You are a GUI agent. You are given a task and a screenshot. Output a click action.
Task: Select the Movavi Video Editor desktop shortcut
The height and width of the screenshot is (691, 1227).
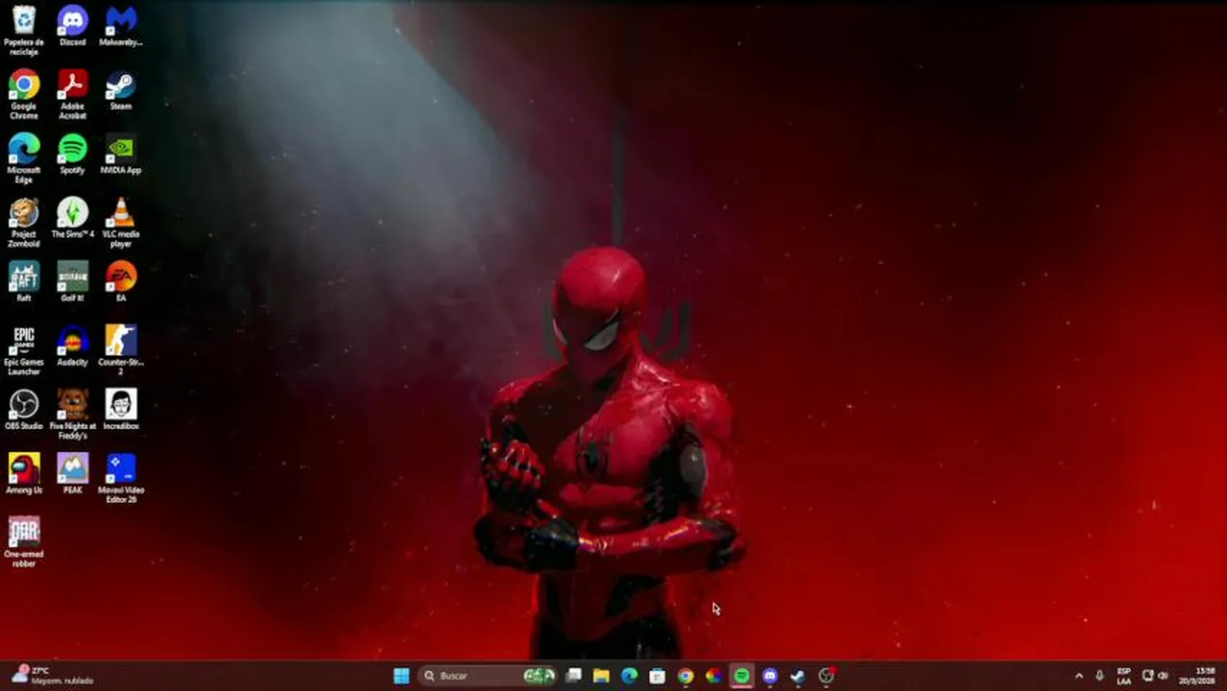[x=120, y=479]
